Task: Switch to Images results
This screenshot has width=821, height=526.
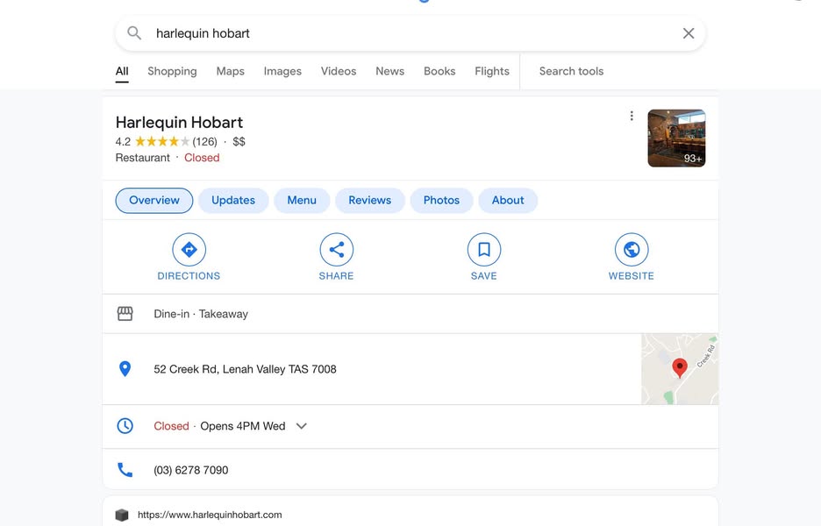Action: point(282,71)
